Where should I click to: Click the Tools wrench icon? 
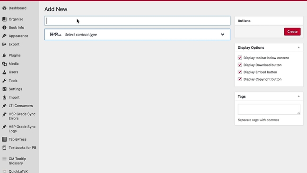(x=4, y=81)
